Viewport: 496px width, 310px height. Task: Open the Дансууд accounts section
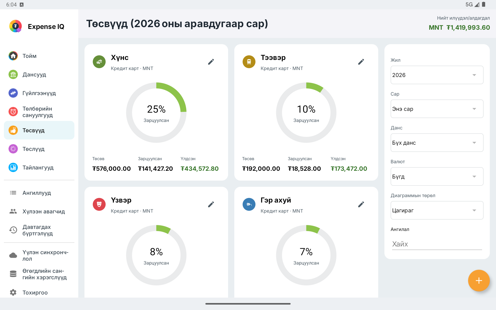tap(39, 74)
